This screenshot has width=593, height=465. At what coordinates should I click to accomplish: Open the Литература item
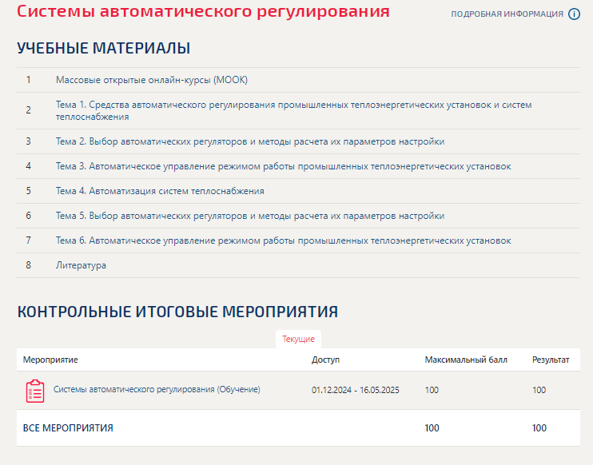pyautogui.click(x=81, y=265)
